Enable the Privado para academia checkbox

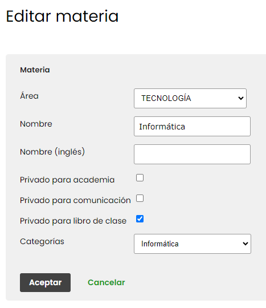point(140,178)
